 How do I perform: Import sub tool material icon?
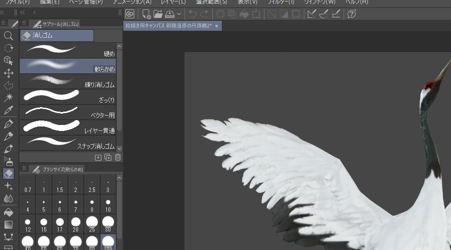click(x=98, y=157)
